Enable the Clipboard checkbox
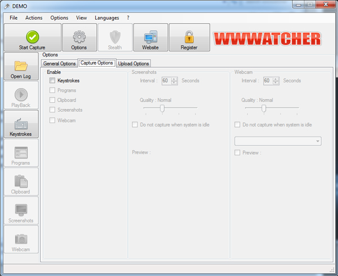Viewport: 338px width, 276px height. point(52,100)
